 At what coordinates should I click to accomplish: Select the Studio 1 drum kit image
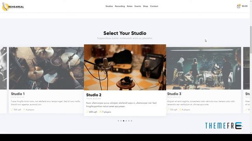click(x=46, y=68)
